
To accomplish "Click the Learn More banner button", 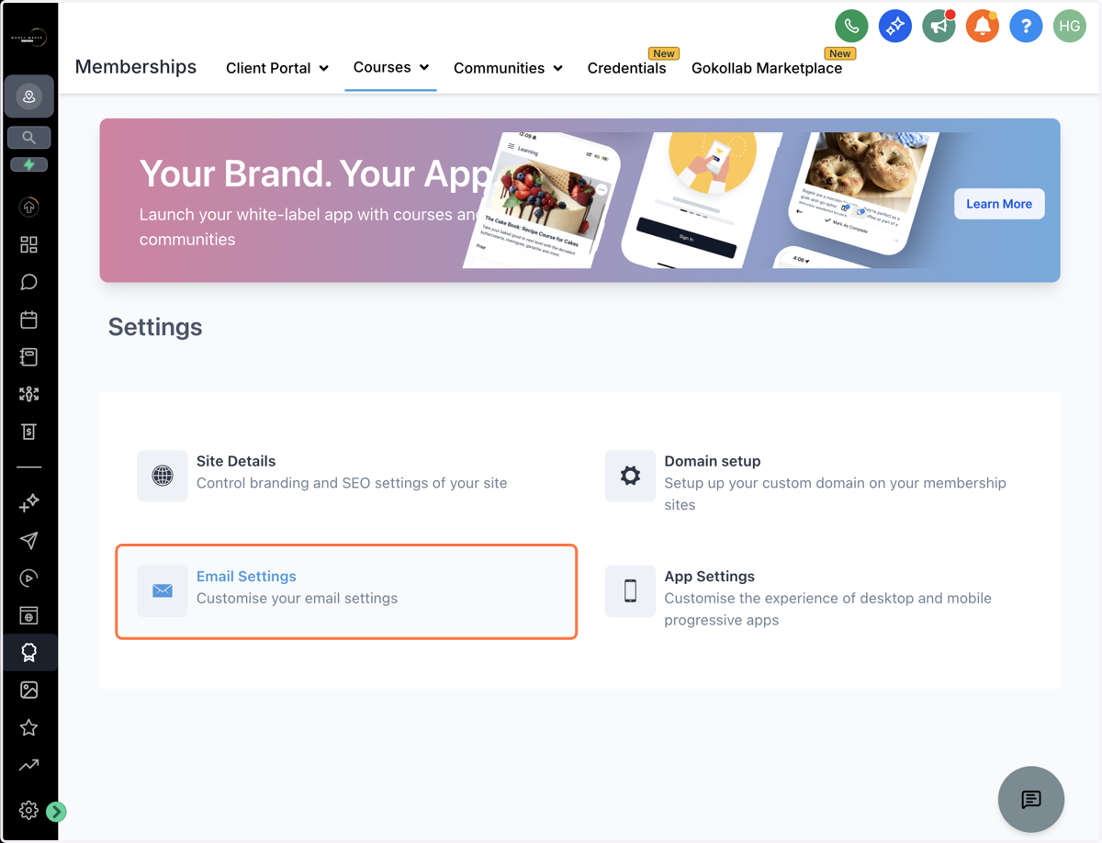I will point(999,204).
